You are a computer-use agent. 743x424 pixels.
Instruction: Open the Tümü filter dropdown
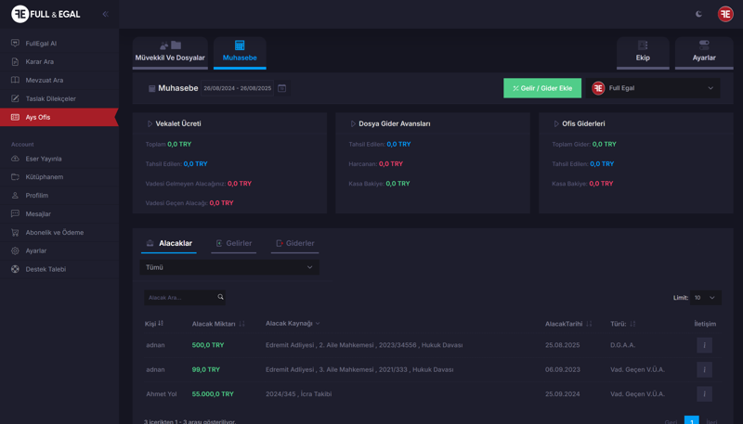[x=229, y=267]
